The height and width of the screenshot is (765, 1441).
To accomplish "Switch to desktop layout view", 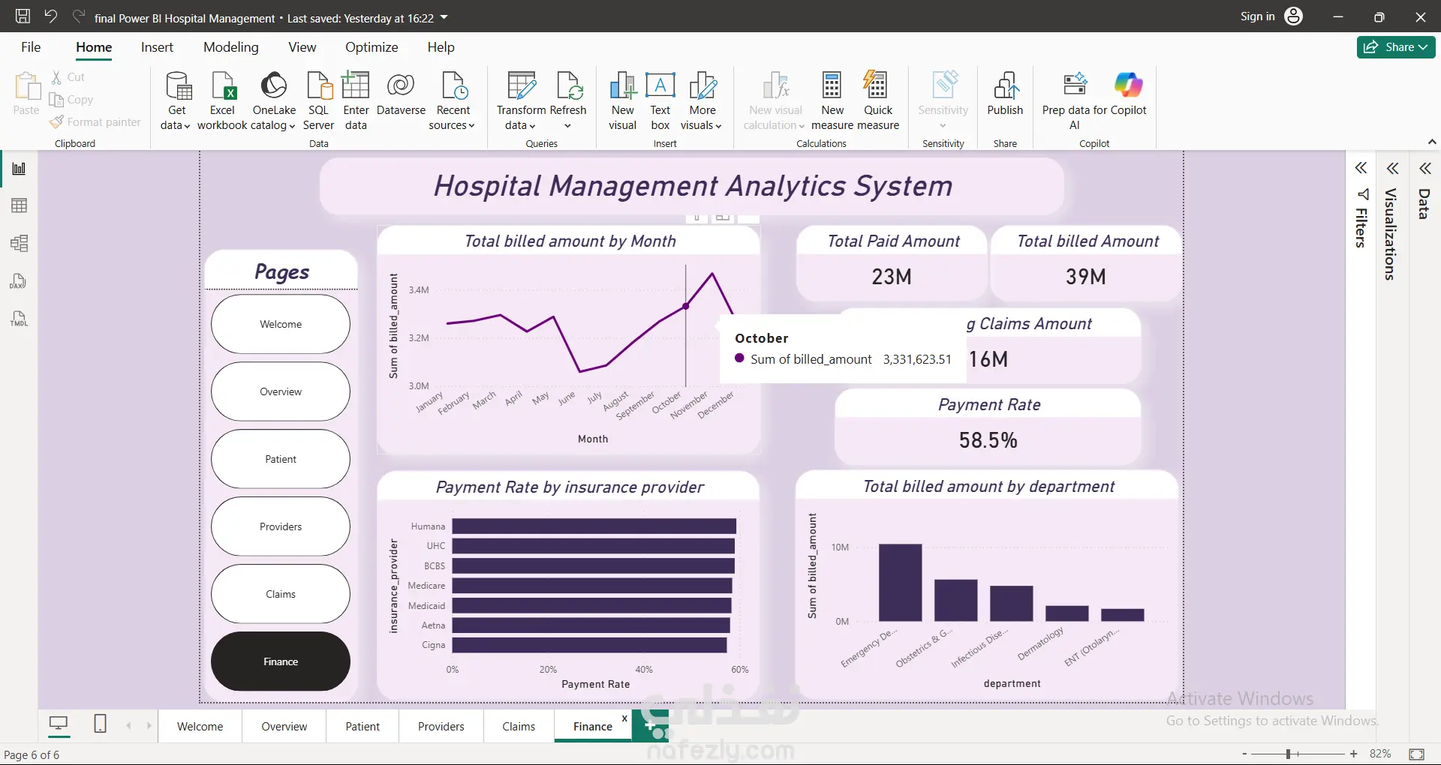I will (x=58, y=724).
